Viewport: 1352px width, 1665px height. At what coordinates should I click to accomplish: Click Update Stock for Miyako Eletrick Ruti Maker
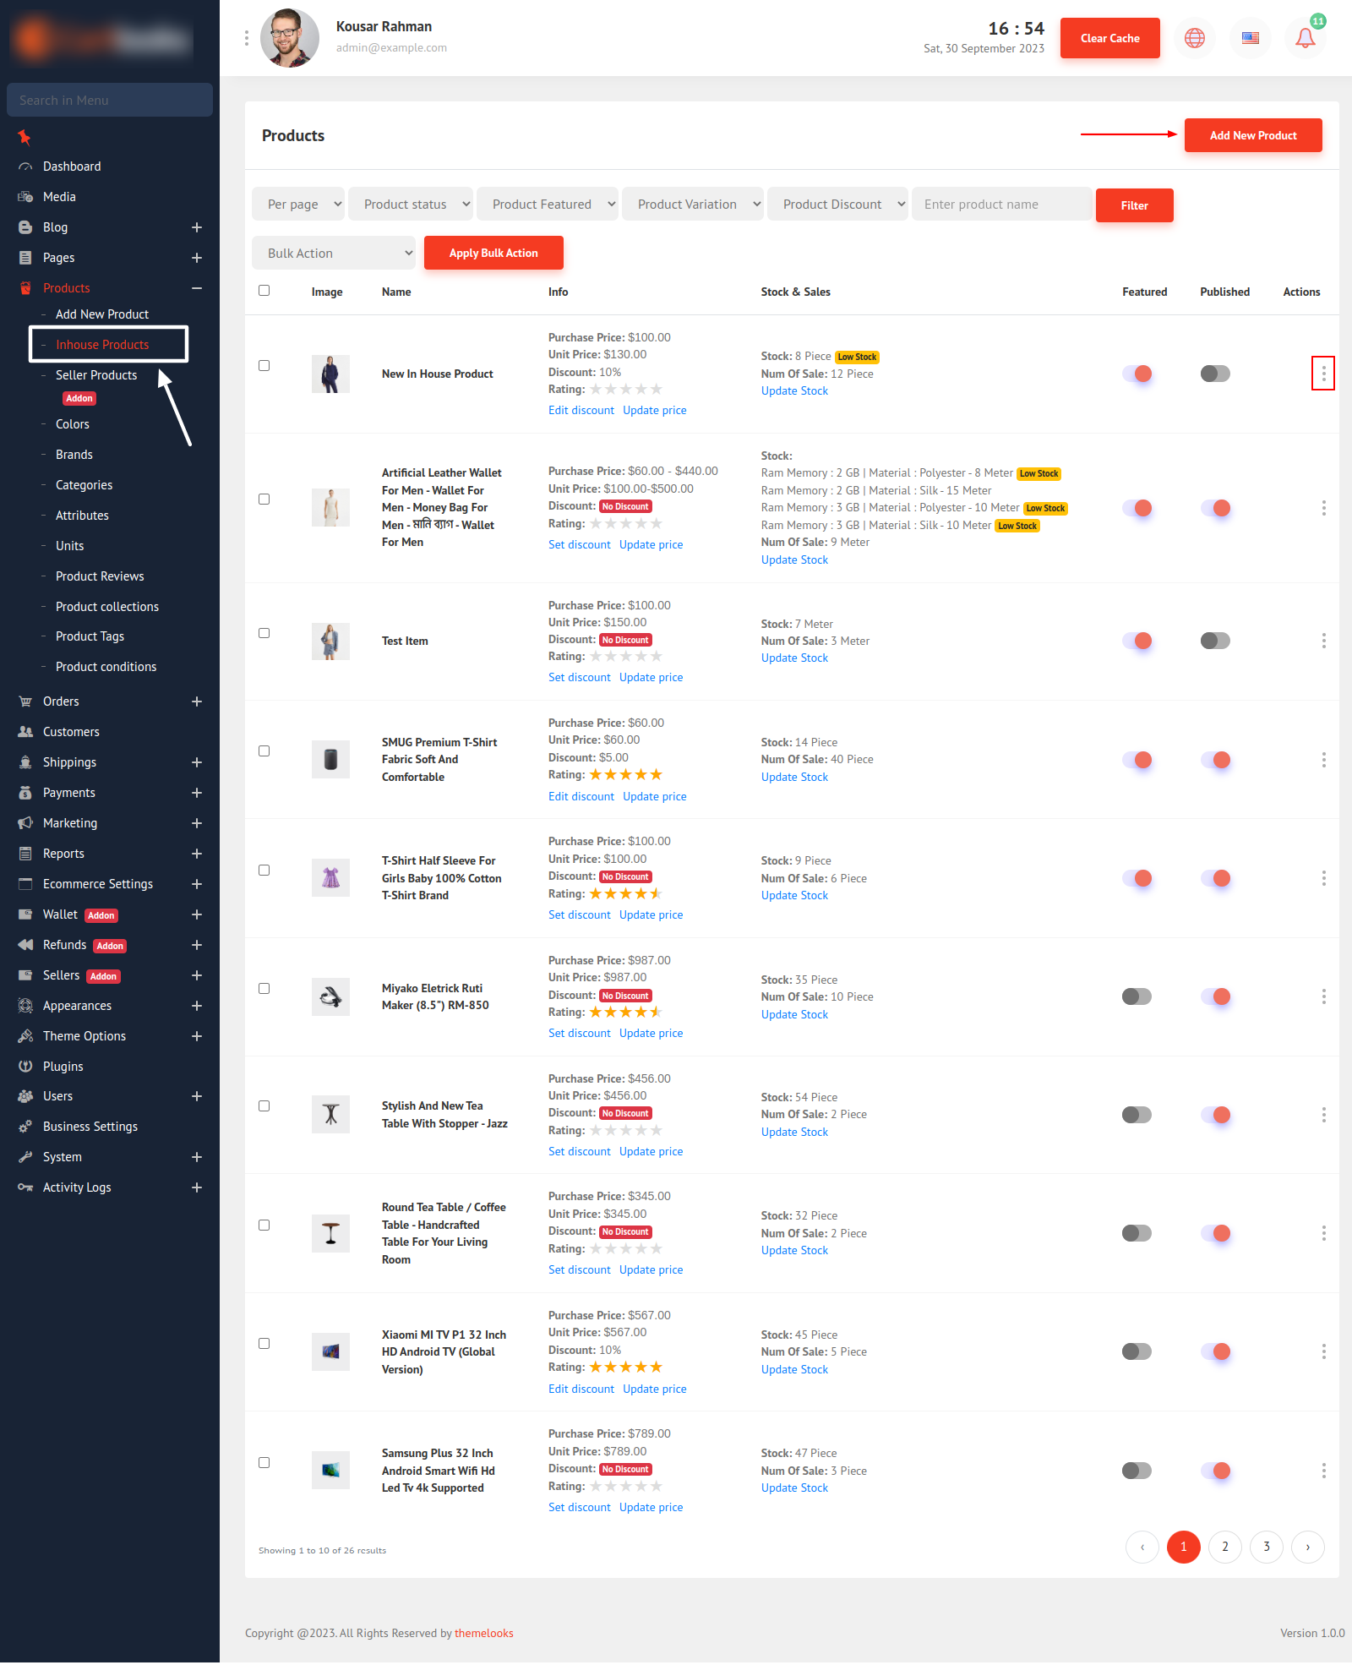coord(794,1014)
